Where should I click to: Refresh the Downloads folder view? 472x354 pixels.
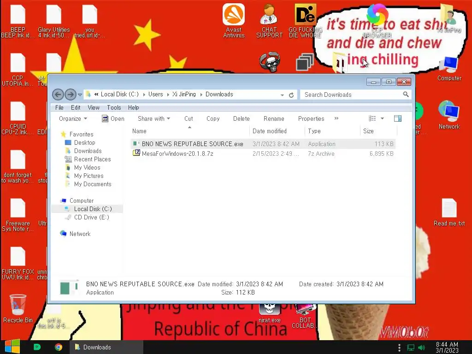[x=291, y=95]
